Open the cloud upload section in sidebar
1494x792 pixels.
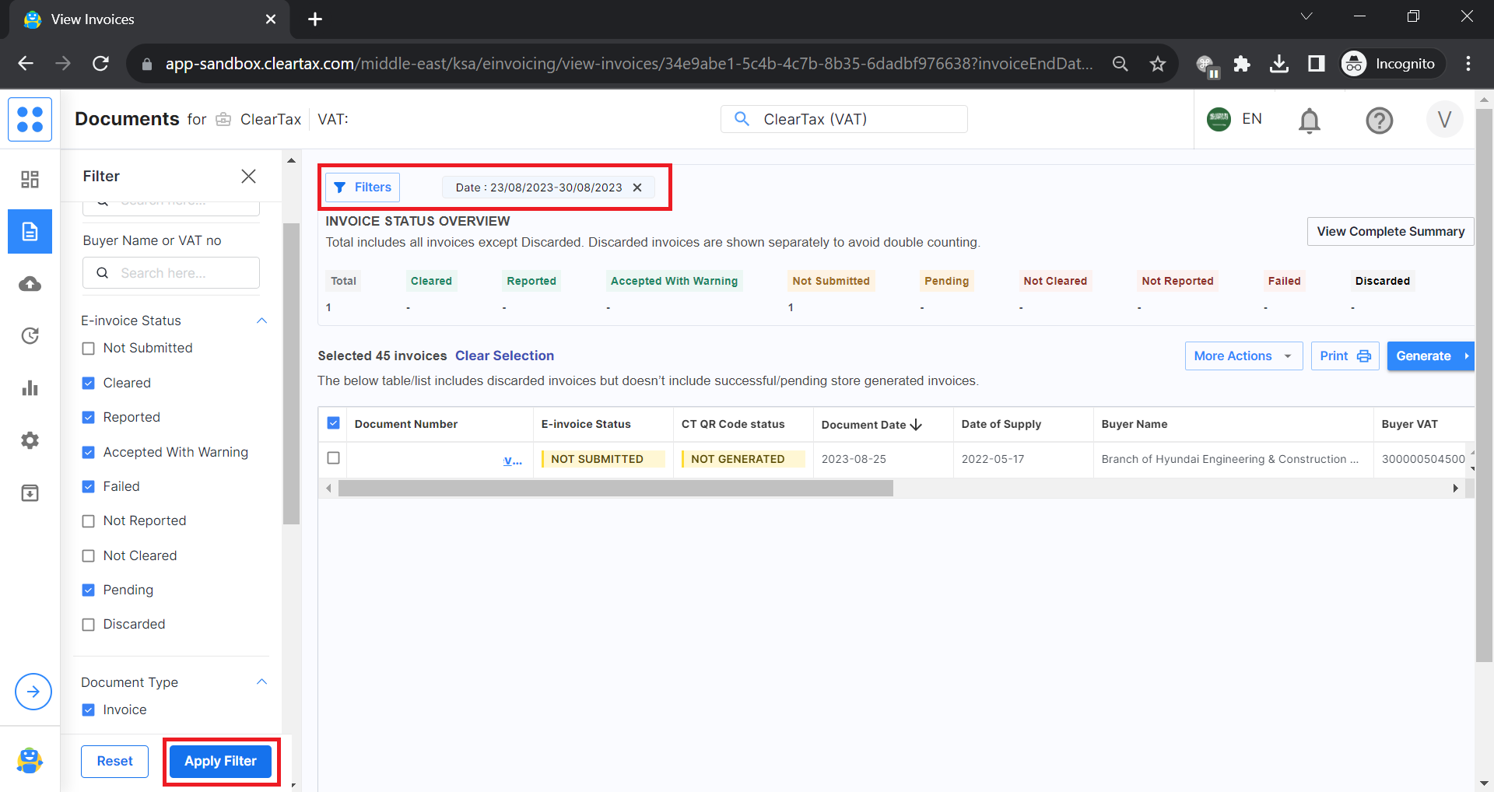coord(30,283)
